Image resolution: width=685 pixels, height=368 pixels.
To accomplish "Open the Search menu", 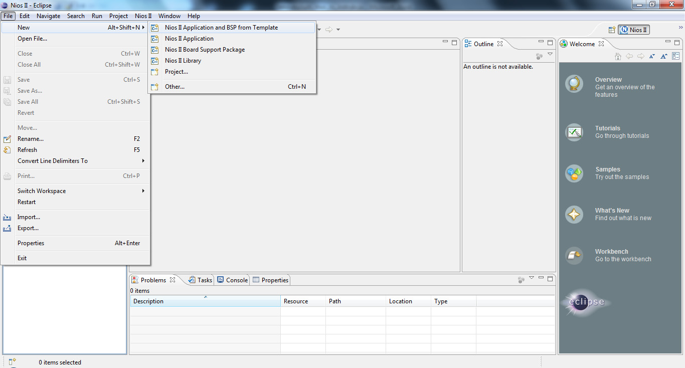I will point(76,16).
